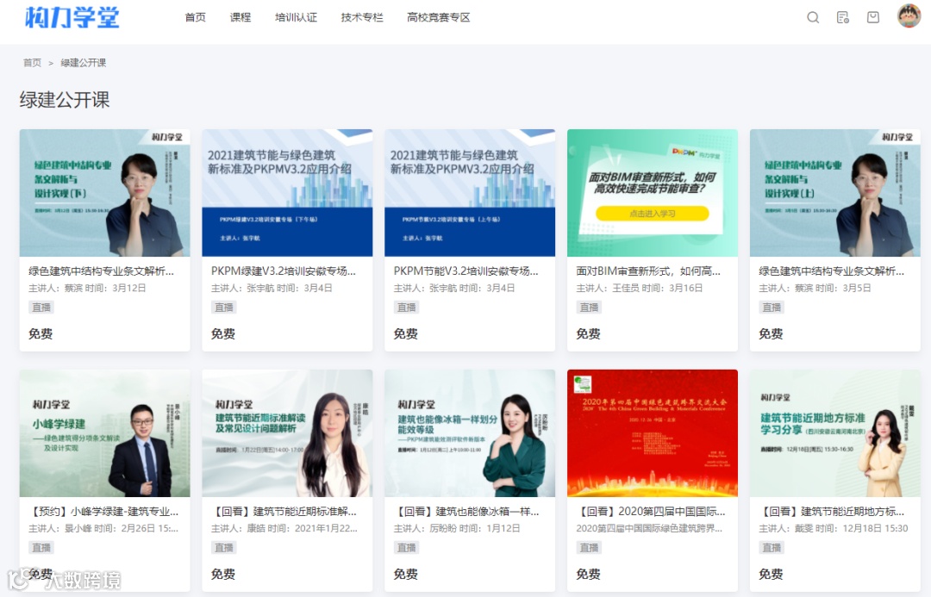
Task: Click the 首页 breadcrumb link
Action: tap(32, 63)
